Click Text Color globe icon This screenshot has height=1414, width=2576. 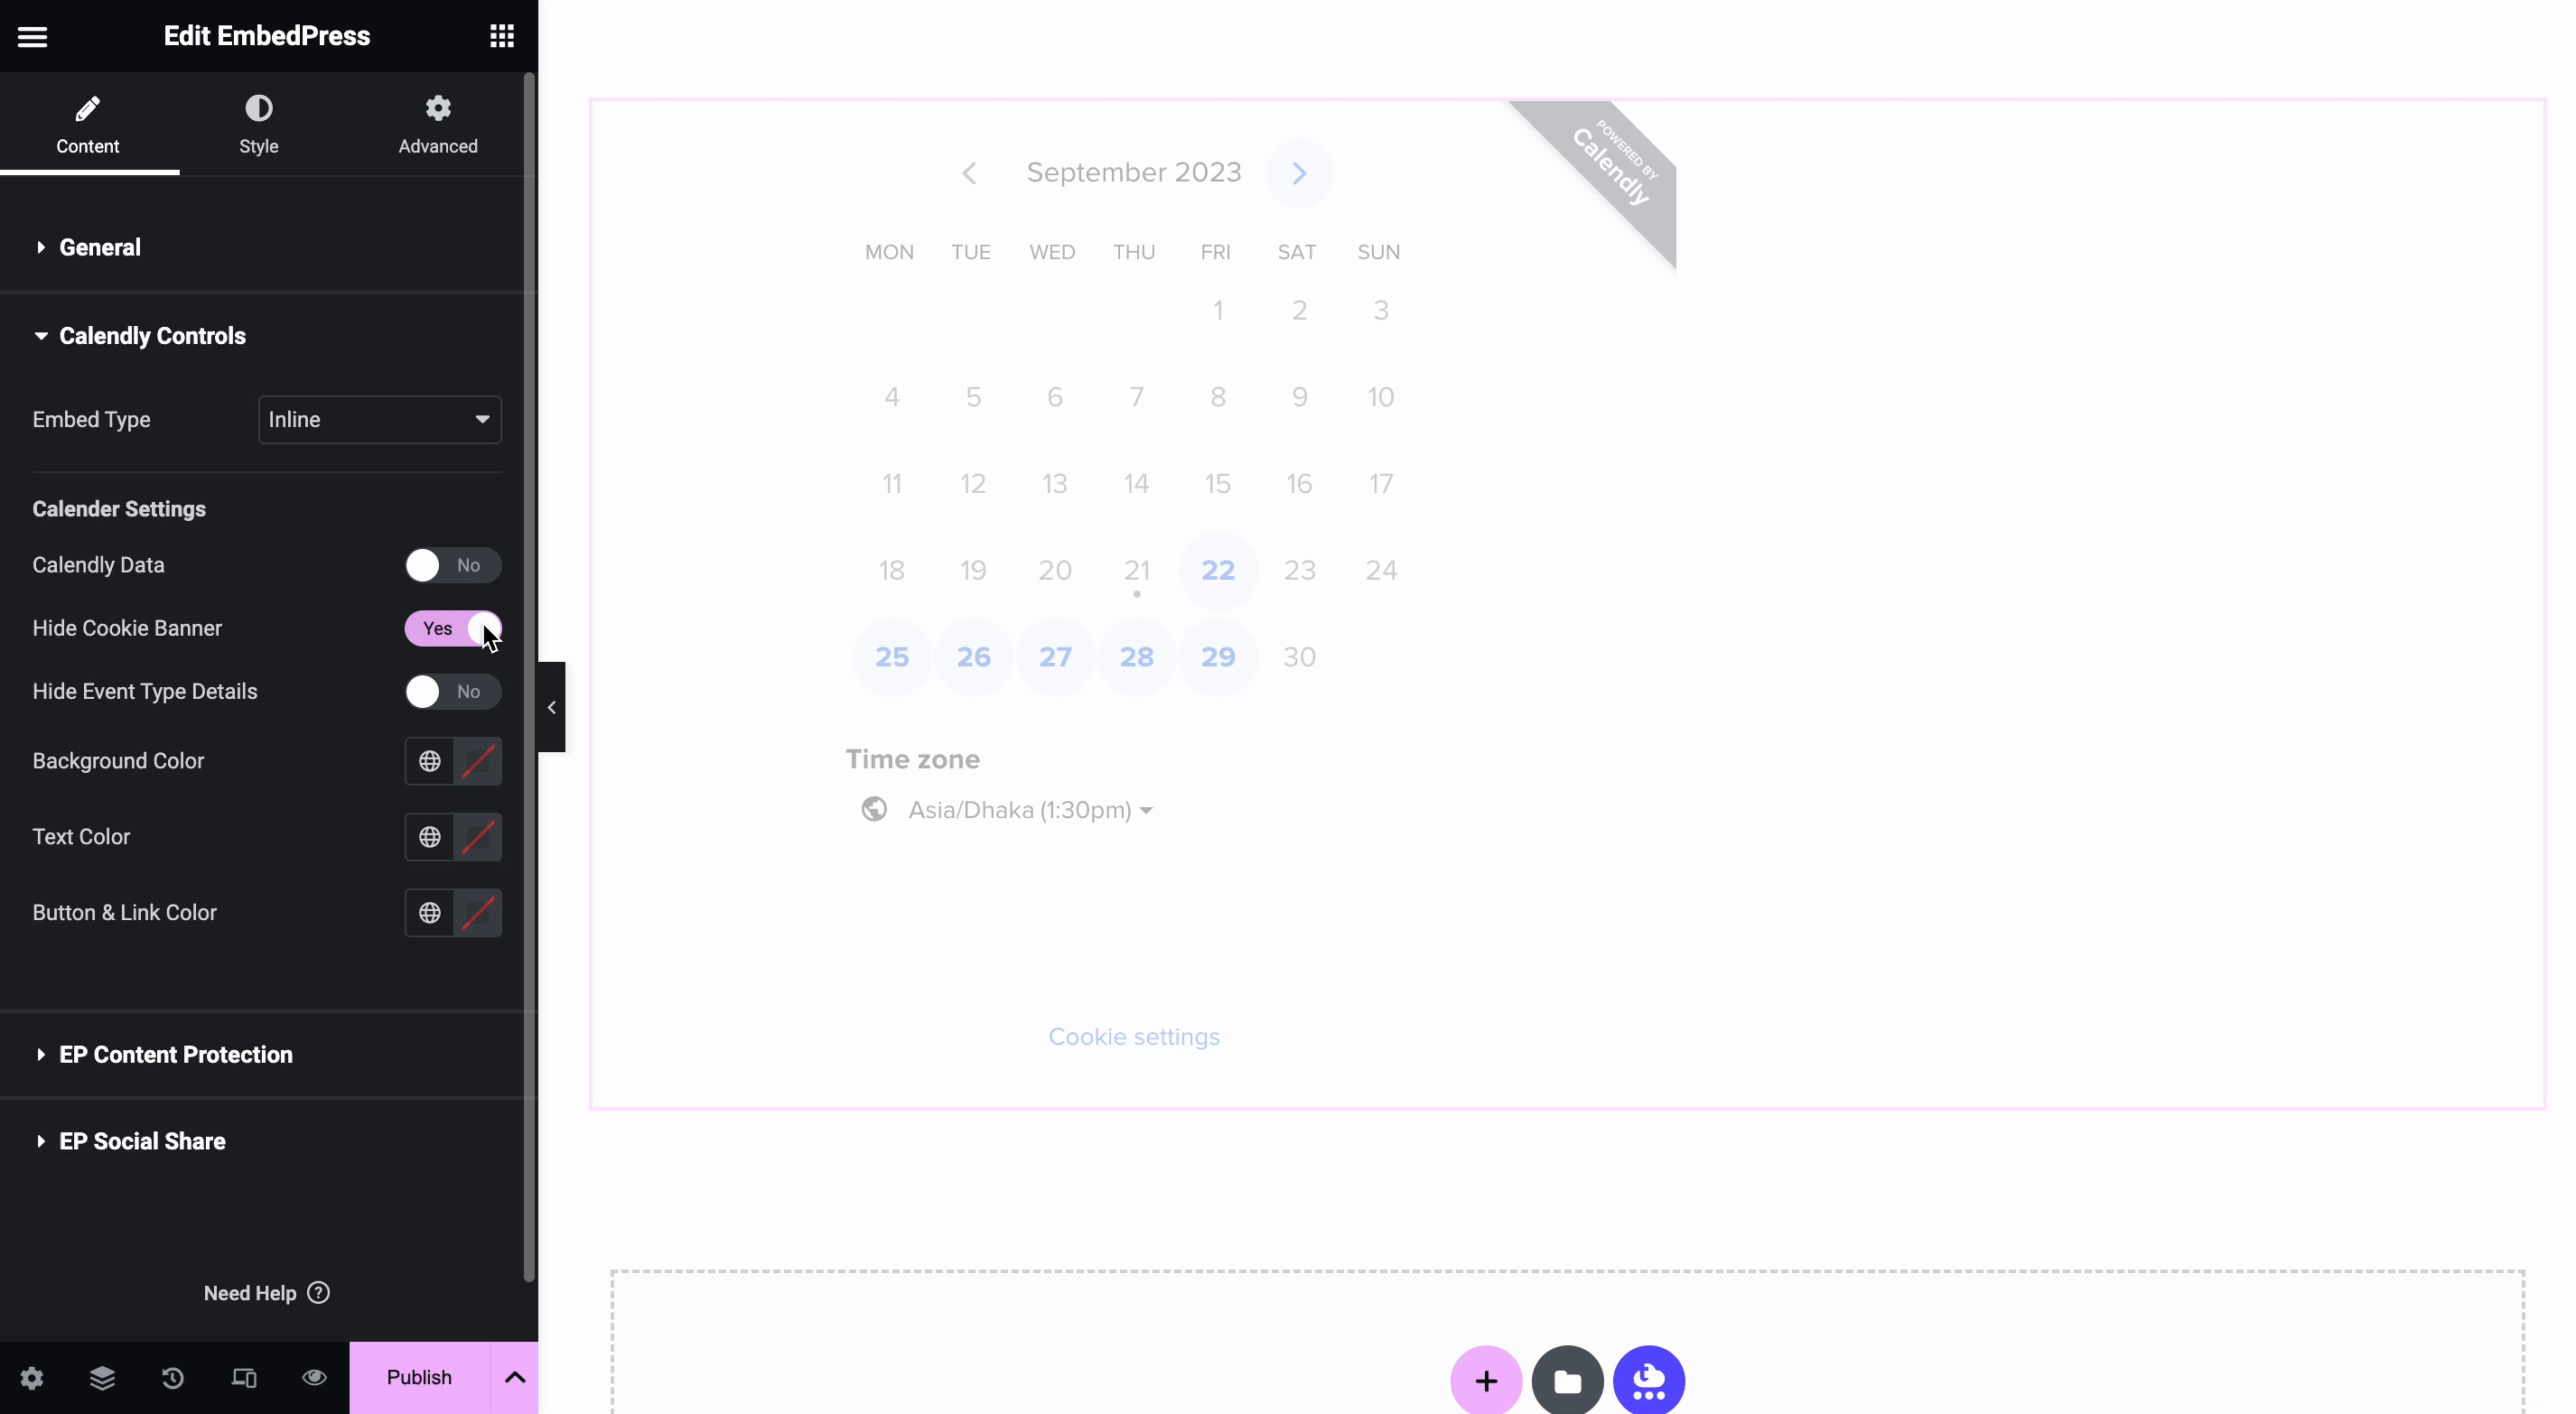428,836
